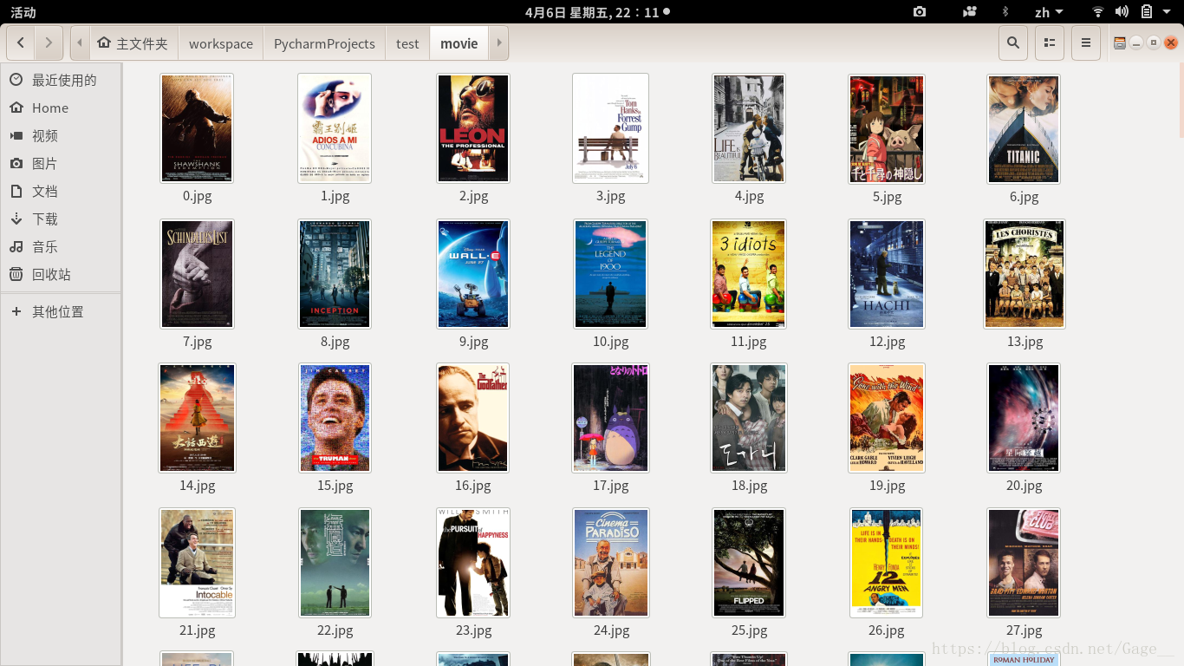Select Titanic poster thumbnail 6.jpg
1184x666 pixels.
[1024, 128]
